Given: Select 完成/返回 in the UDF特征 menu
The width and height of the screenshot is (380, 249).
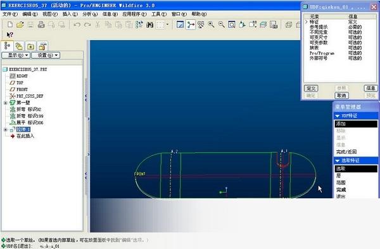Looking at the screenshot, I should pyautogui.click(x=346, y=152).
